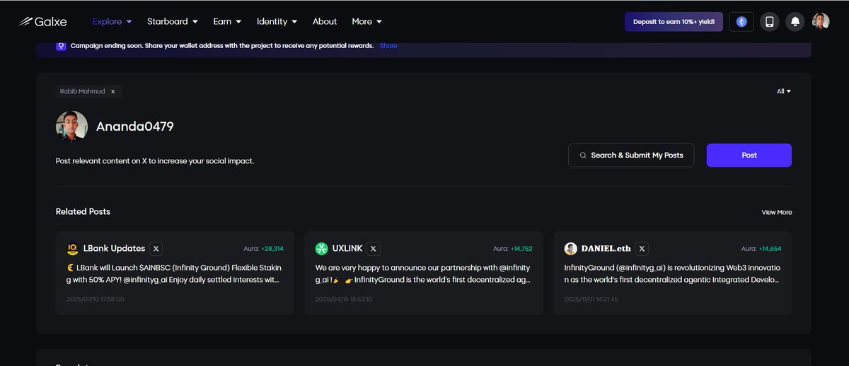This screenshot has width=849, height=366.
Task: Click the Related Posts heading
Action: click(83, 211)
